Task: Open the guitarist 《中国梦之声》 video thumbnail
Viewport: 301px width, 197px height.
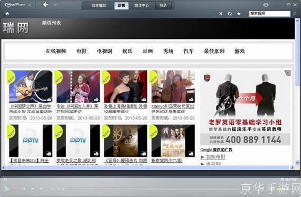Action: tap(31, 86)
